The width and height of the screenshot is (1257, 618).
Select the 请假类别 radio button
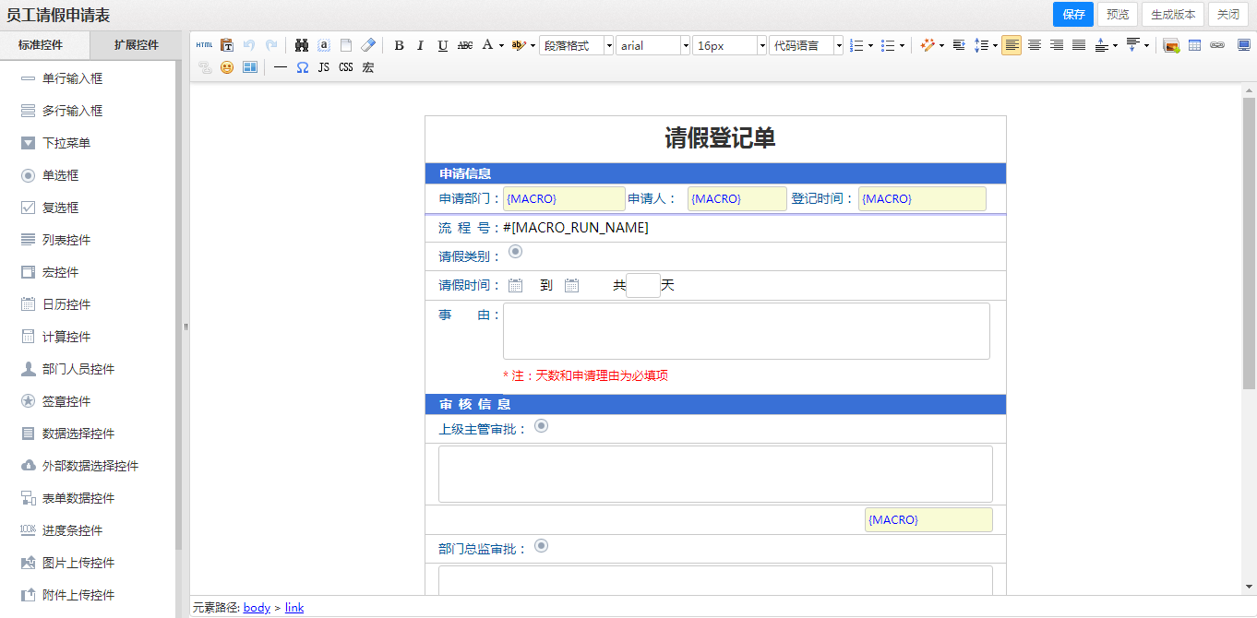click(x=516, y=252)
